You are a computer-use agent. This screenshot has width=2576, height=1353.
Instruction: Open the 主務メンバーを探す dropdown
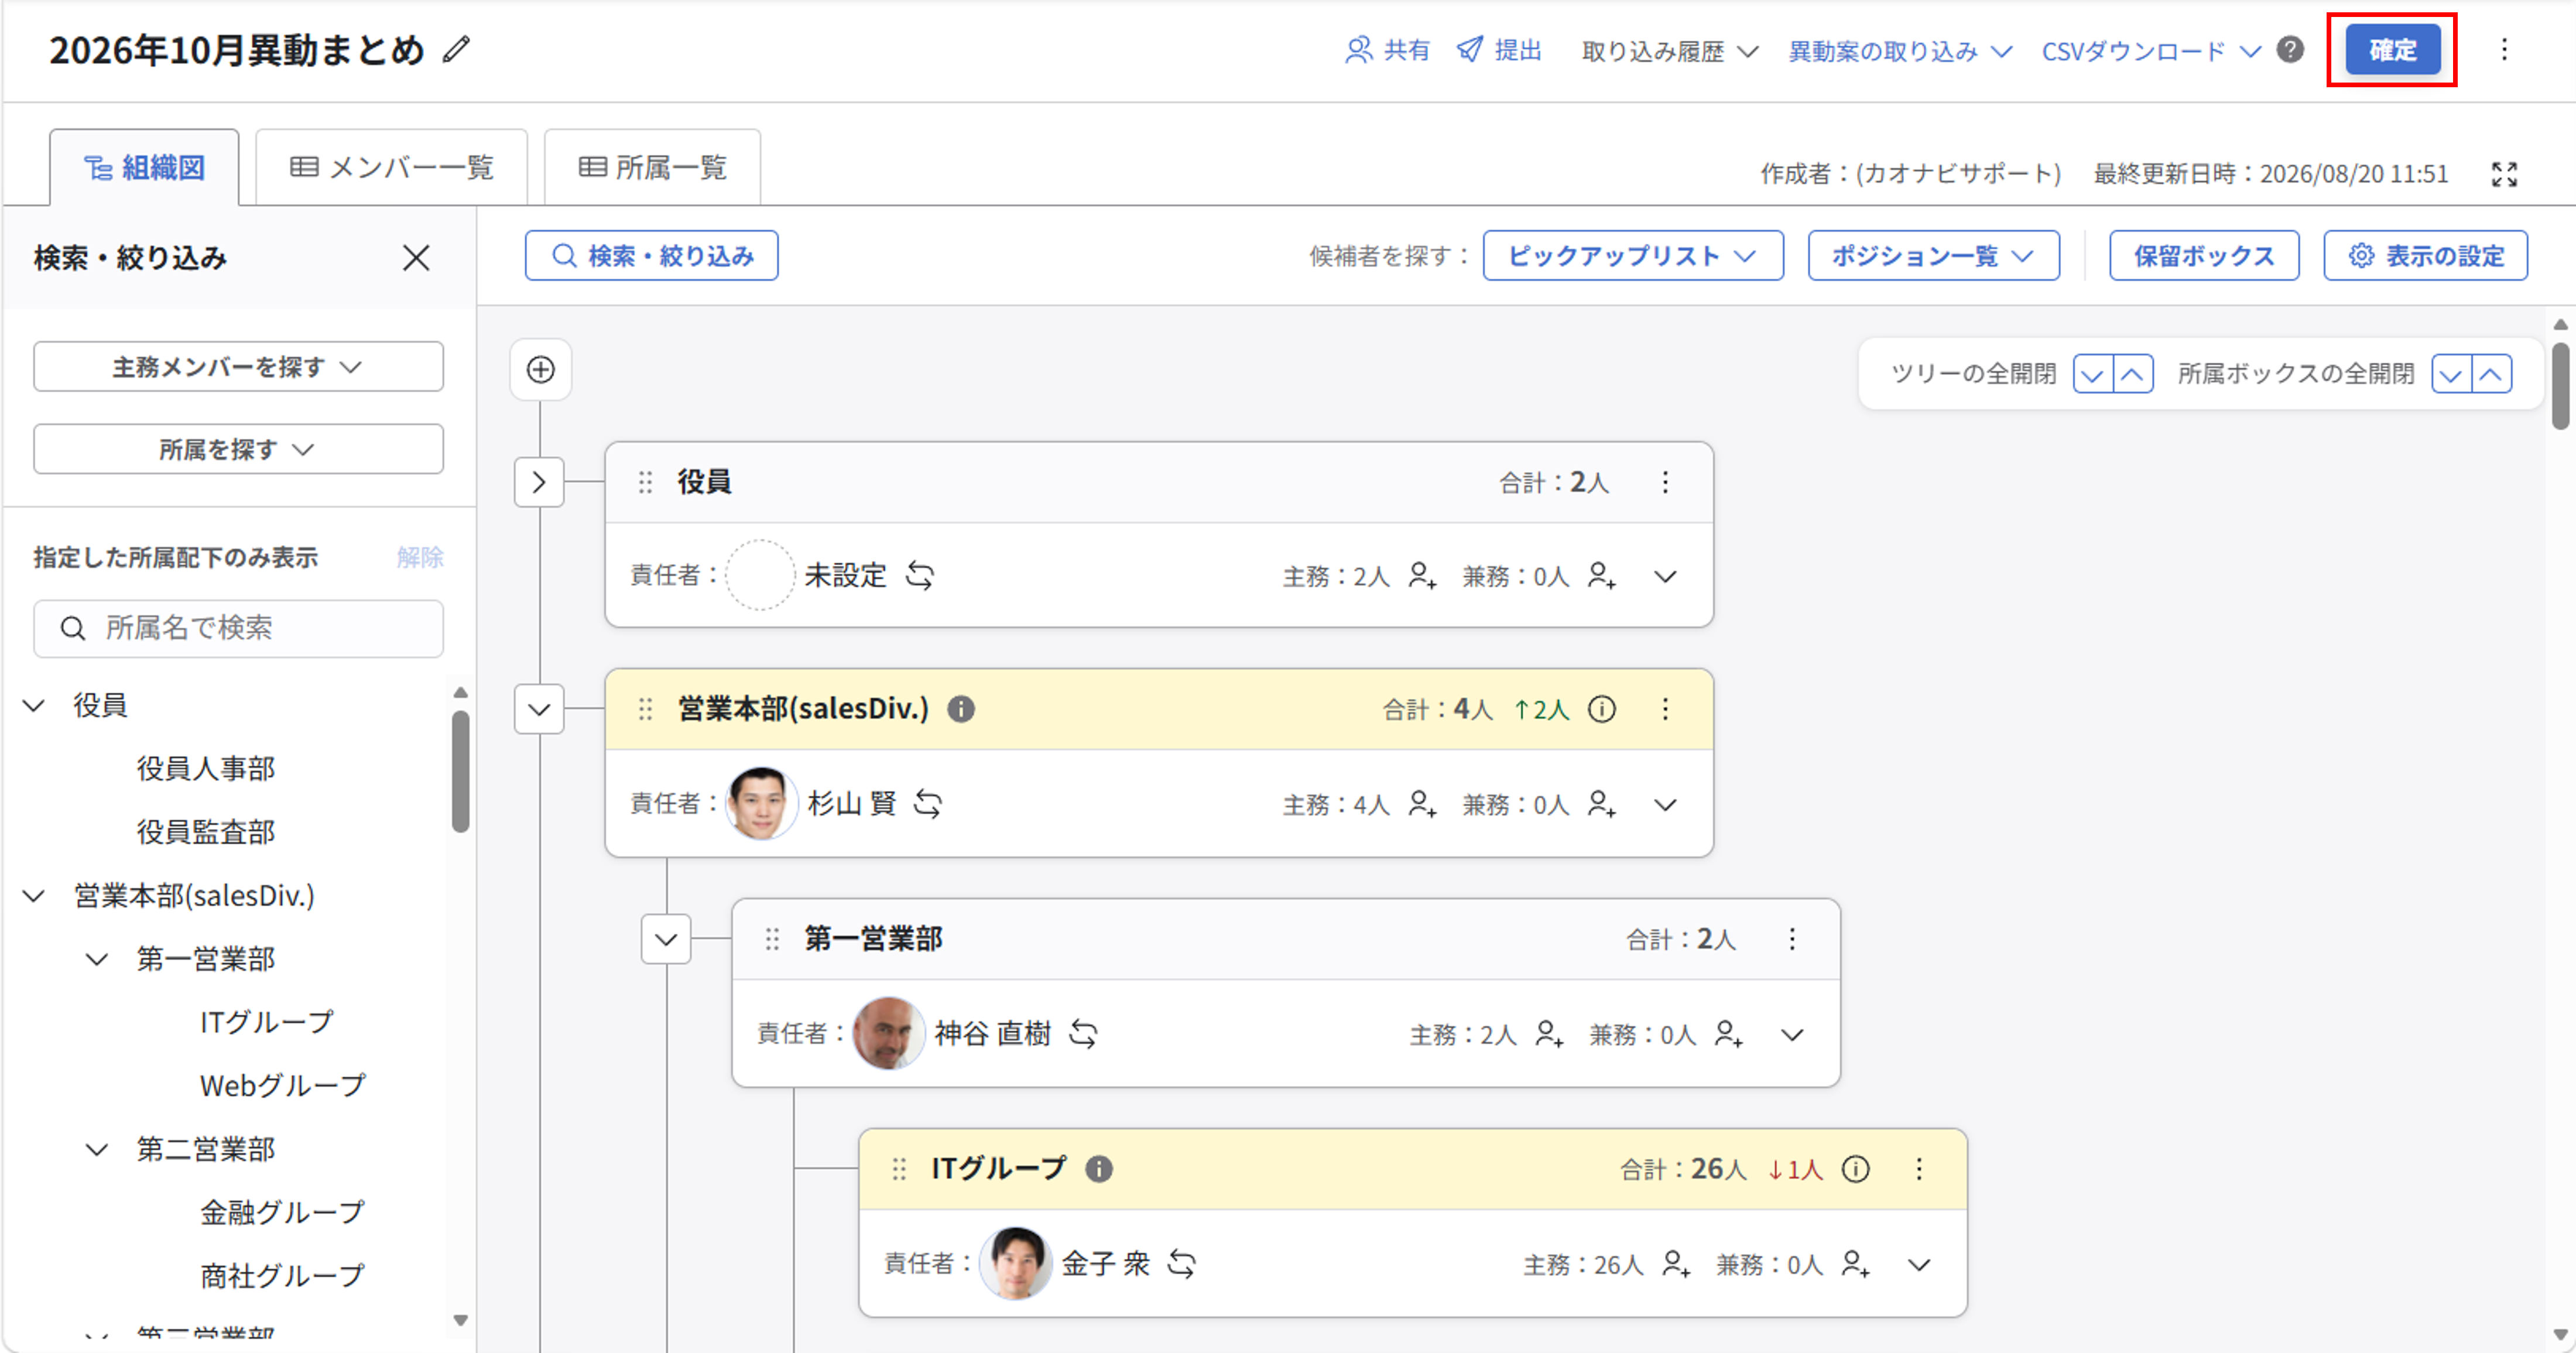pos(238,367)
